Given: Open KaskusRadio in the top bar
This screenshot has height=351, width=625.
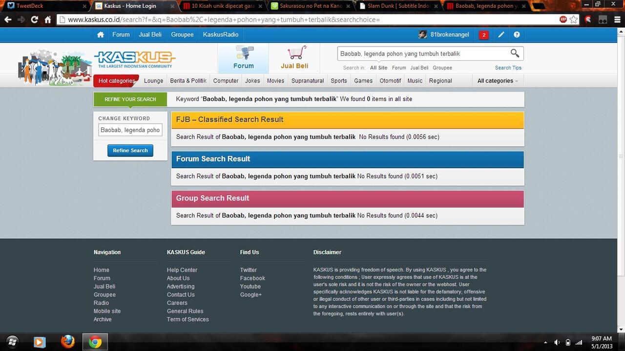Looking at the screenshot, I should click(221, 35).
